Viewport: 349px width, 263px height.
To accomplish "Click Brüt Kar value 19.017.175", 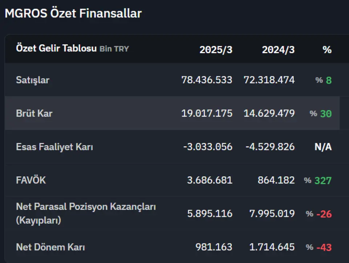I will 207,113.
